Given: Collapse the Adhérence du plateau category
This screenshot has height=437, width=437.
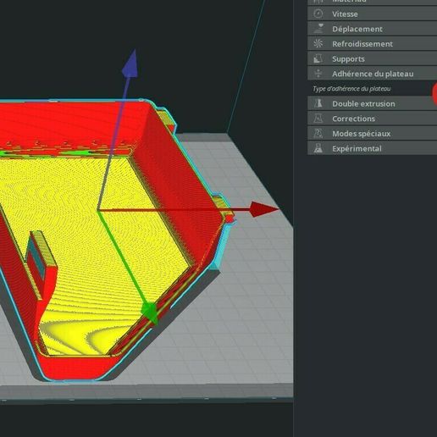Looking at the screenshot, I should [372, 74].
